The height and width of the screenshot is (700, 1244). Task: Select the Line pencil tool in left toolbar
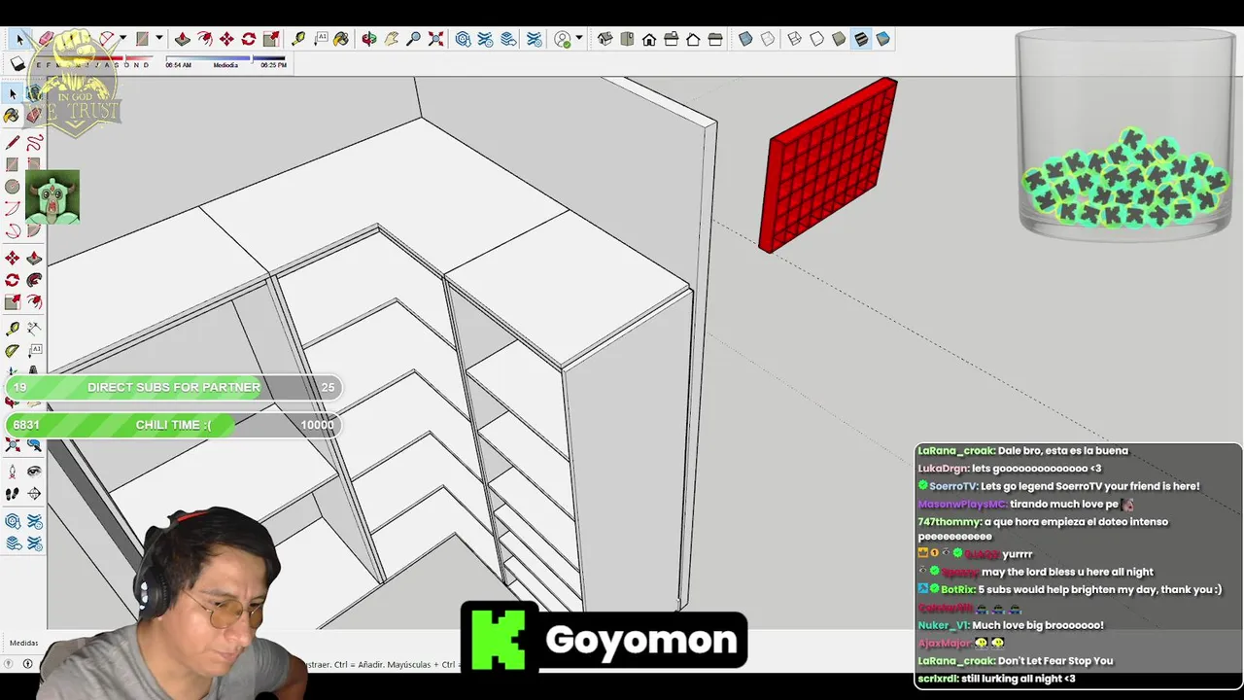12,142
